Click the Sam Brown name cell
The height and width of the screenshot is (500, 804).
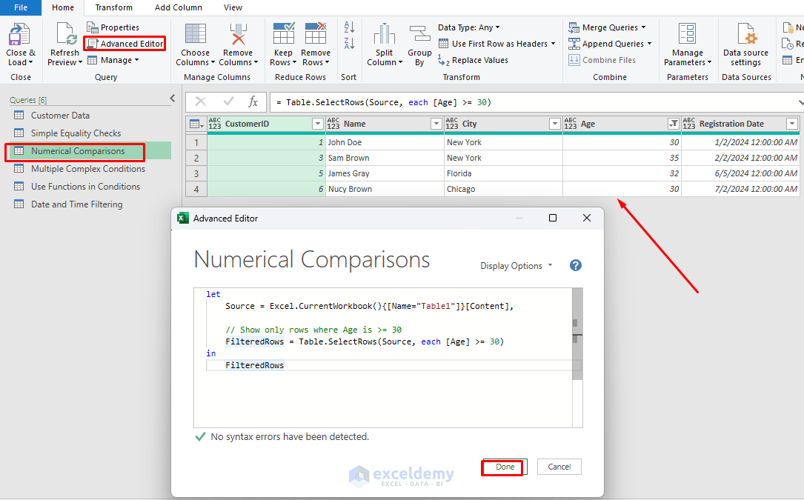385,158
